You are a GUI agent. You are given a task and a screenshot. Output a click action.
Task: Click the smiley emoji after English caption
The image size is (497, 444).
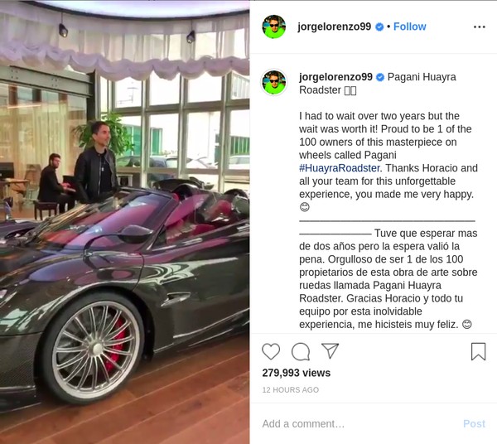tap(304, 207)
